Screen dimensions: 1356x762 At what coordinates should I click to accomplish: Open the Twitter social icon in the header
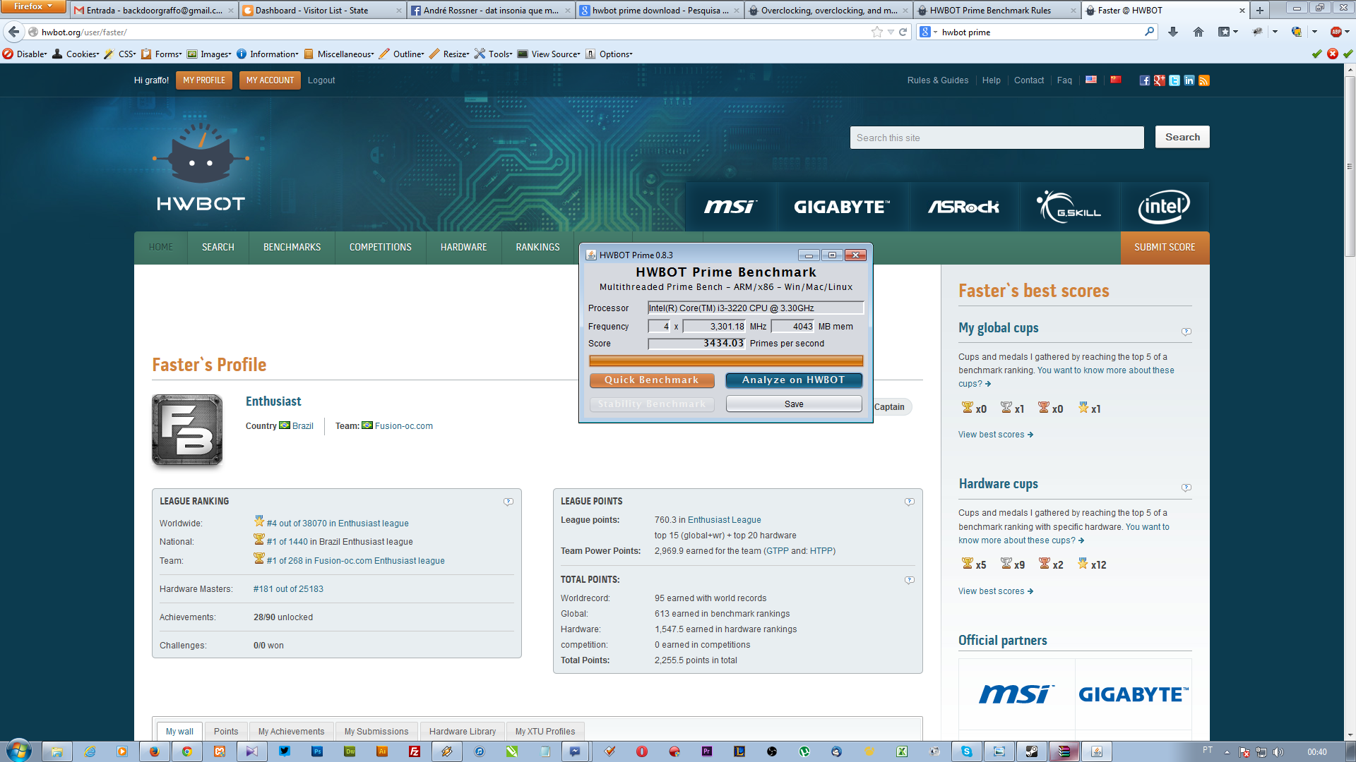[1174, 80]
